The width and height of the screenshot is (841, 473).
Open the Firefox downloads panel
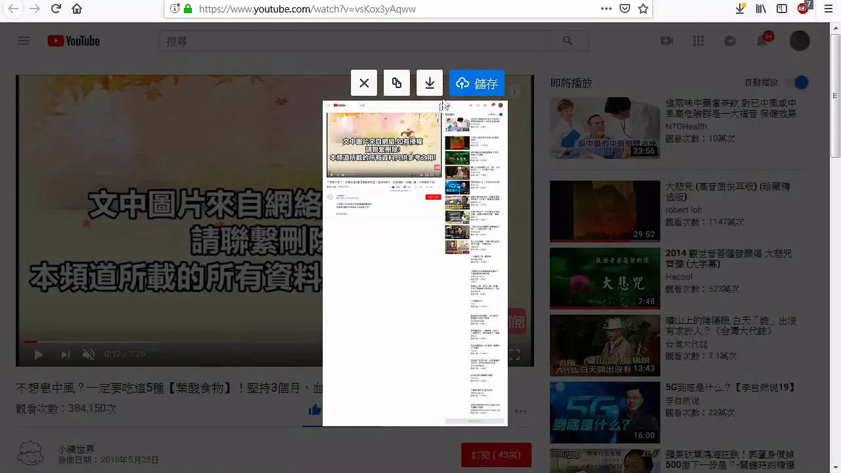tap(740, 9)
